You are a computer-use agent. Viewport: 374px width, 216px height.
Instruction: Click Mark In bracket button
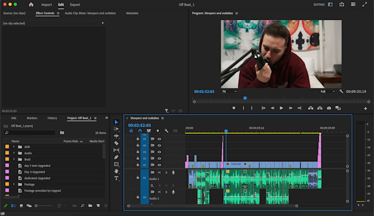click(243, 108)
